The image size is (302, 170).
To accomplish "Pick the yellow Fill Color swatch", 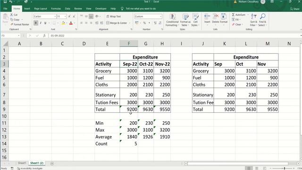I will tap(63, 23).
